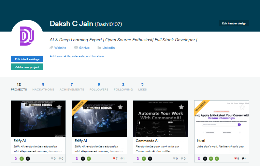
Task: Switch to the Hackathons tab
Action: coord(43,87)
